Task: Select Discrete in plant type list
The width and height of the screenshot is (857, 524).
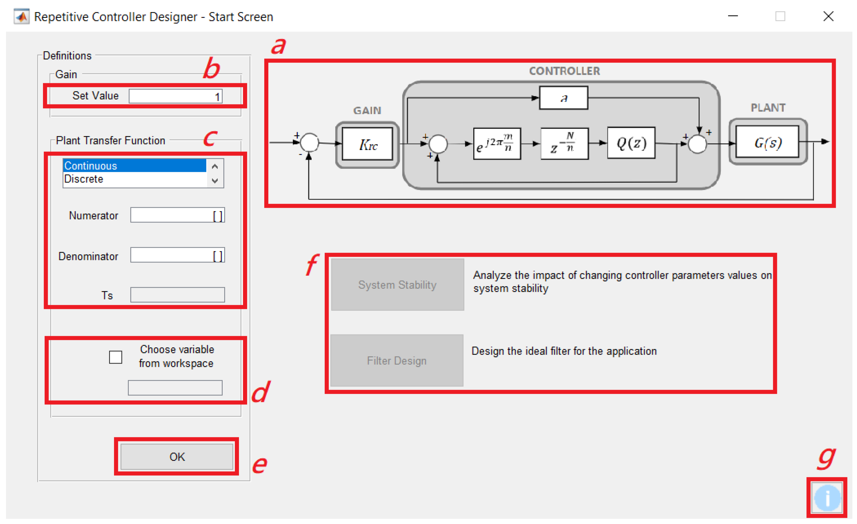Action: click(x=135, y=179)
